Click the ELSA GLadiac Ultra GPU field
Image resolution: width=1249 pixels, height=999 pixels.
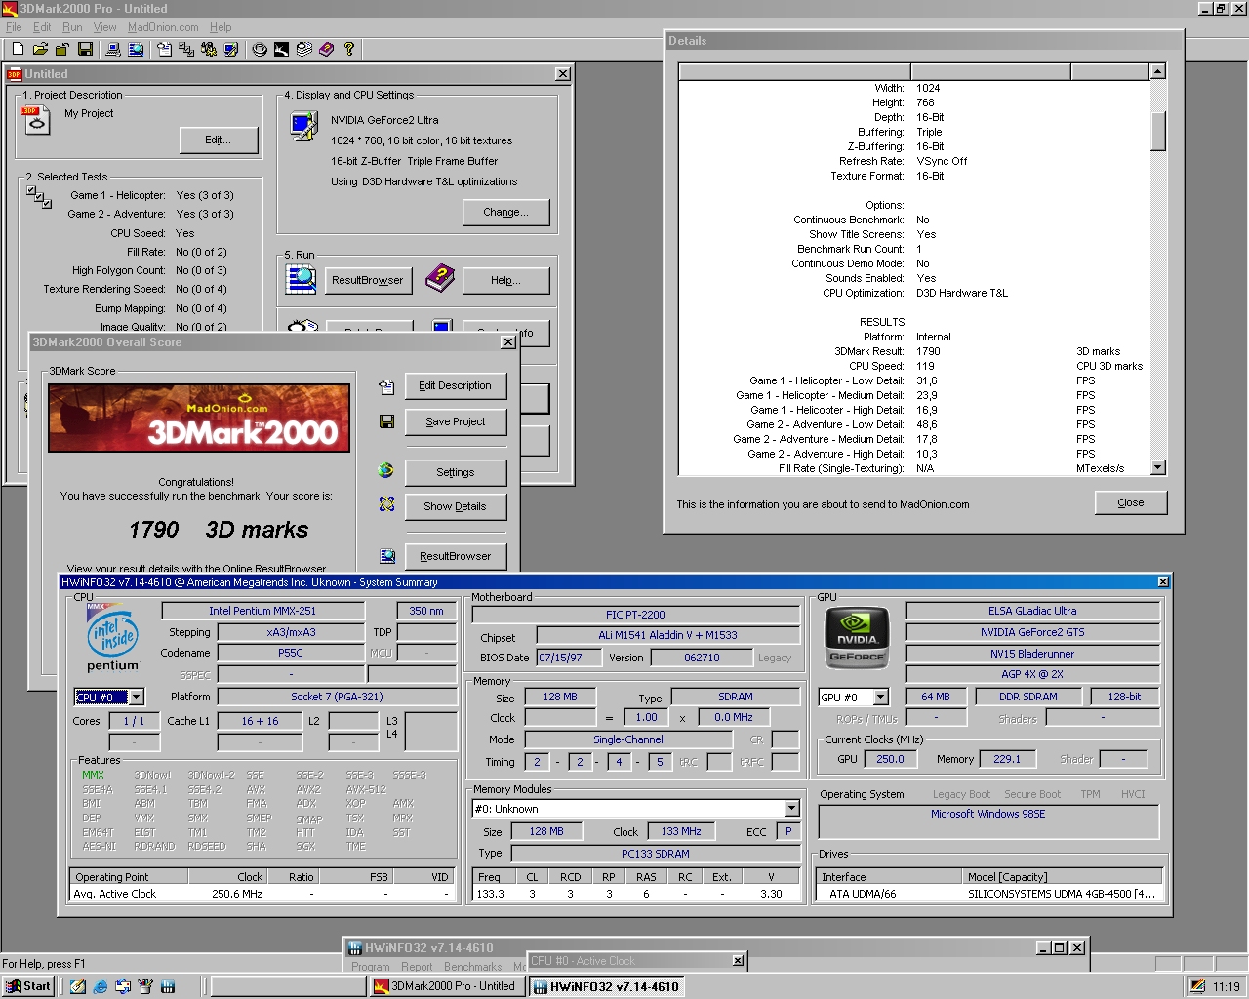[1032, 611]
